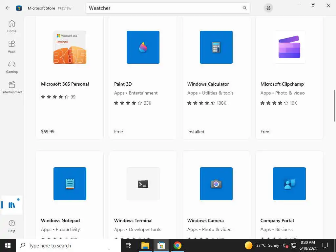Open the Windows Start menu
The height and width of the screenshot is (252, 336).
tap(8, 245)
